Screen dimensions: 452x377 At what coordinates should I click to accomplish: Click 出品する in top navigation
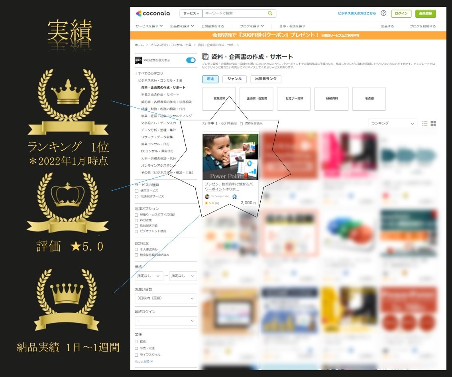pos(387,26)
